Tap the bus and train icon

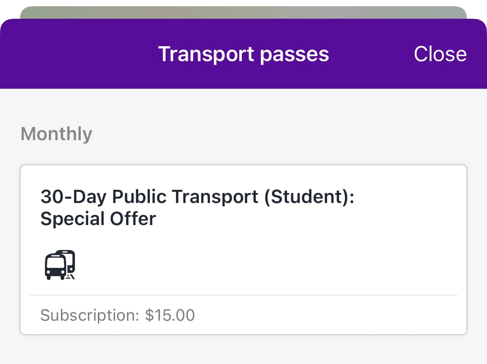click(x=60, y=265)
